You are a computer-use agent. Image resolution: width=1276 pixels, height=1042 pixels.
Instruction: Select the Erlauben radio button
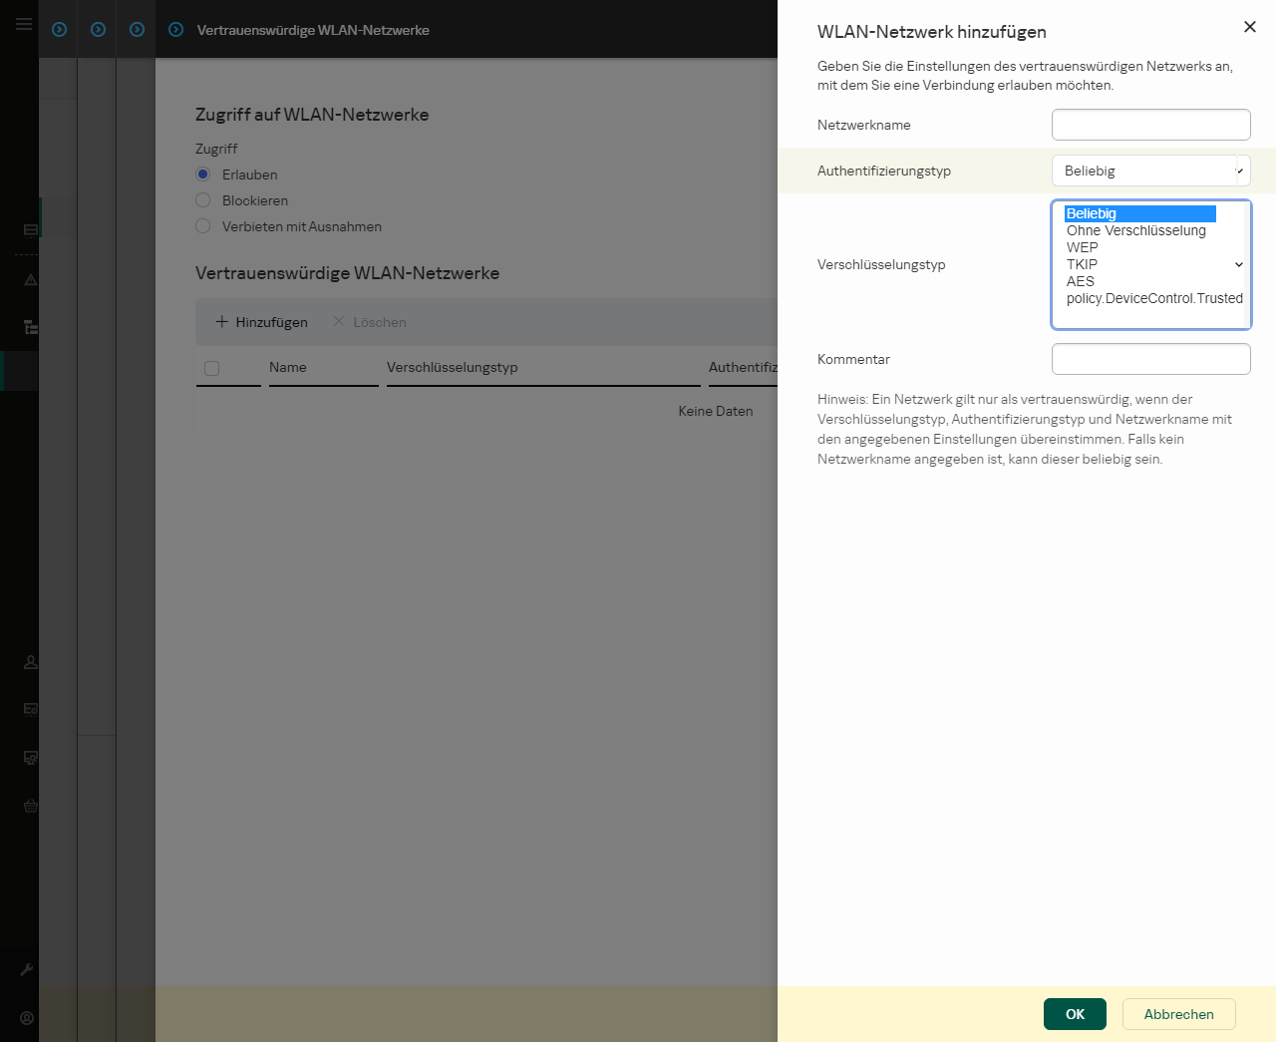[x=203, y=174]
